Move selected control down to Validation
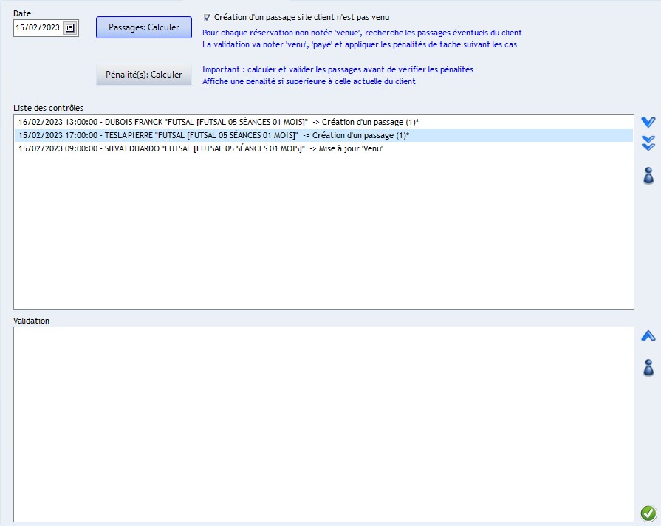Screen dimensions: 661x526 click(648, 122)
